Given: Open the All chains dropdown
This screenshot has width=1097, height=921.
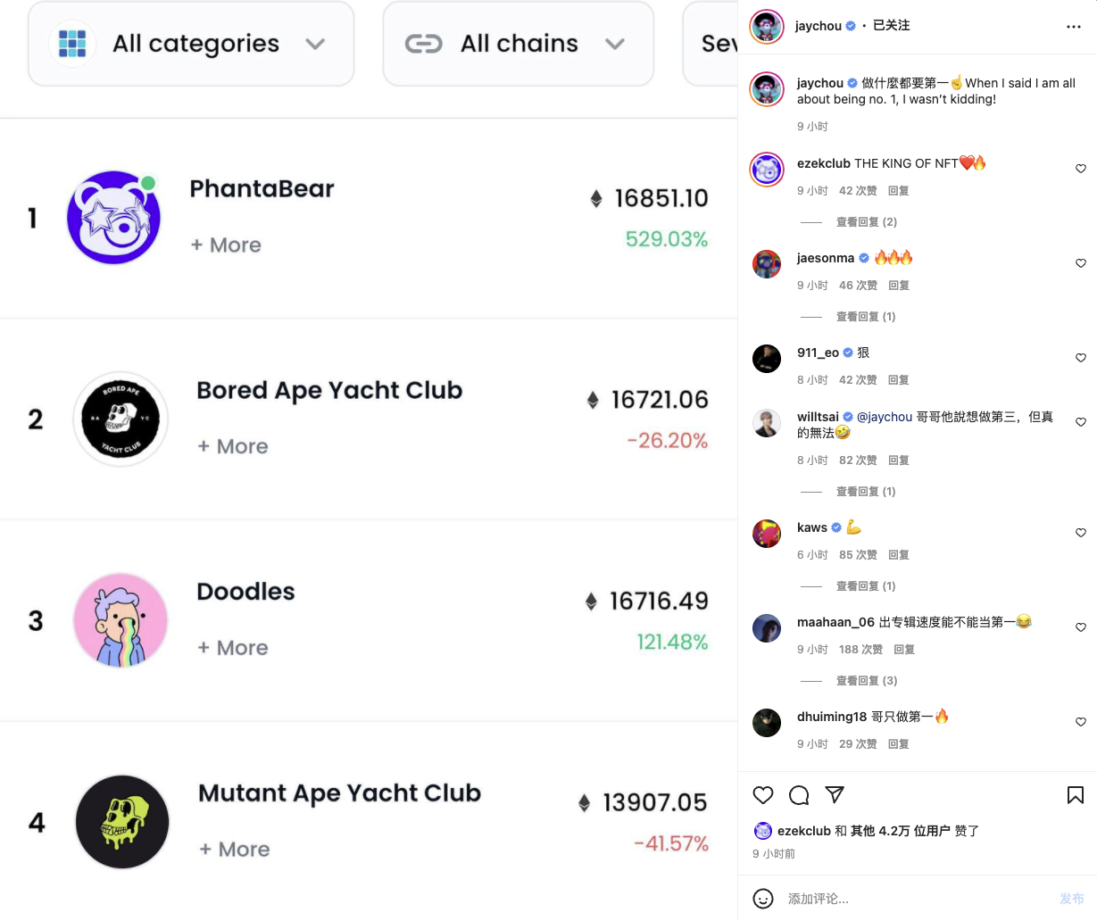Looking at the screenshot, I should point(519,44).
